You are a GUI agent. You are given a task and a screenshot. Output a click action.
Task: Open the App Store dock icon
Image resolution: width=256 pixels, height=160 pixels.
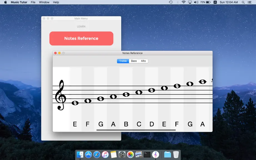pos(88,154)
